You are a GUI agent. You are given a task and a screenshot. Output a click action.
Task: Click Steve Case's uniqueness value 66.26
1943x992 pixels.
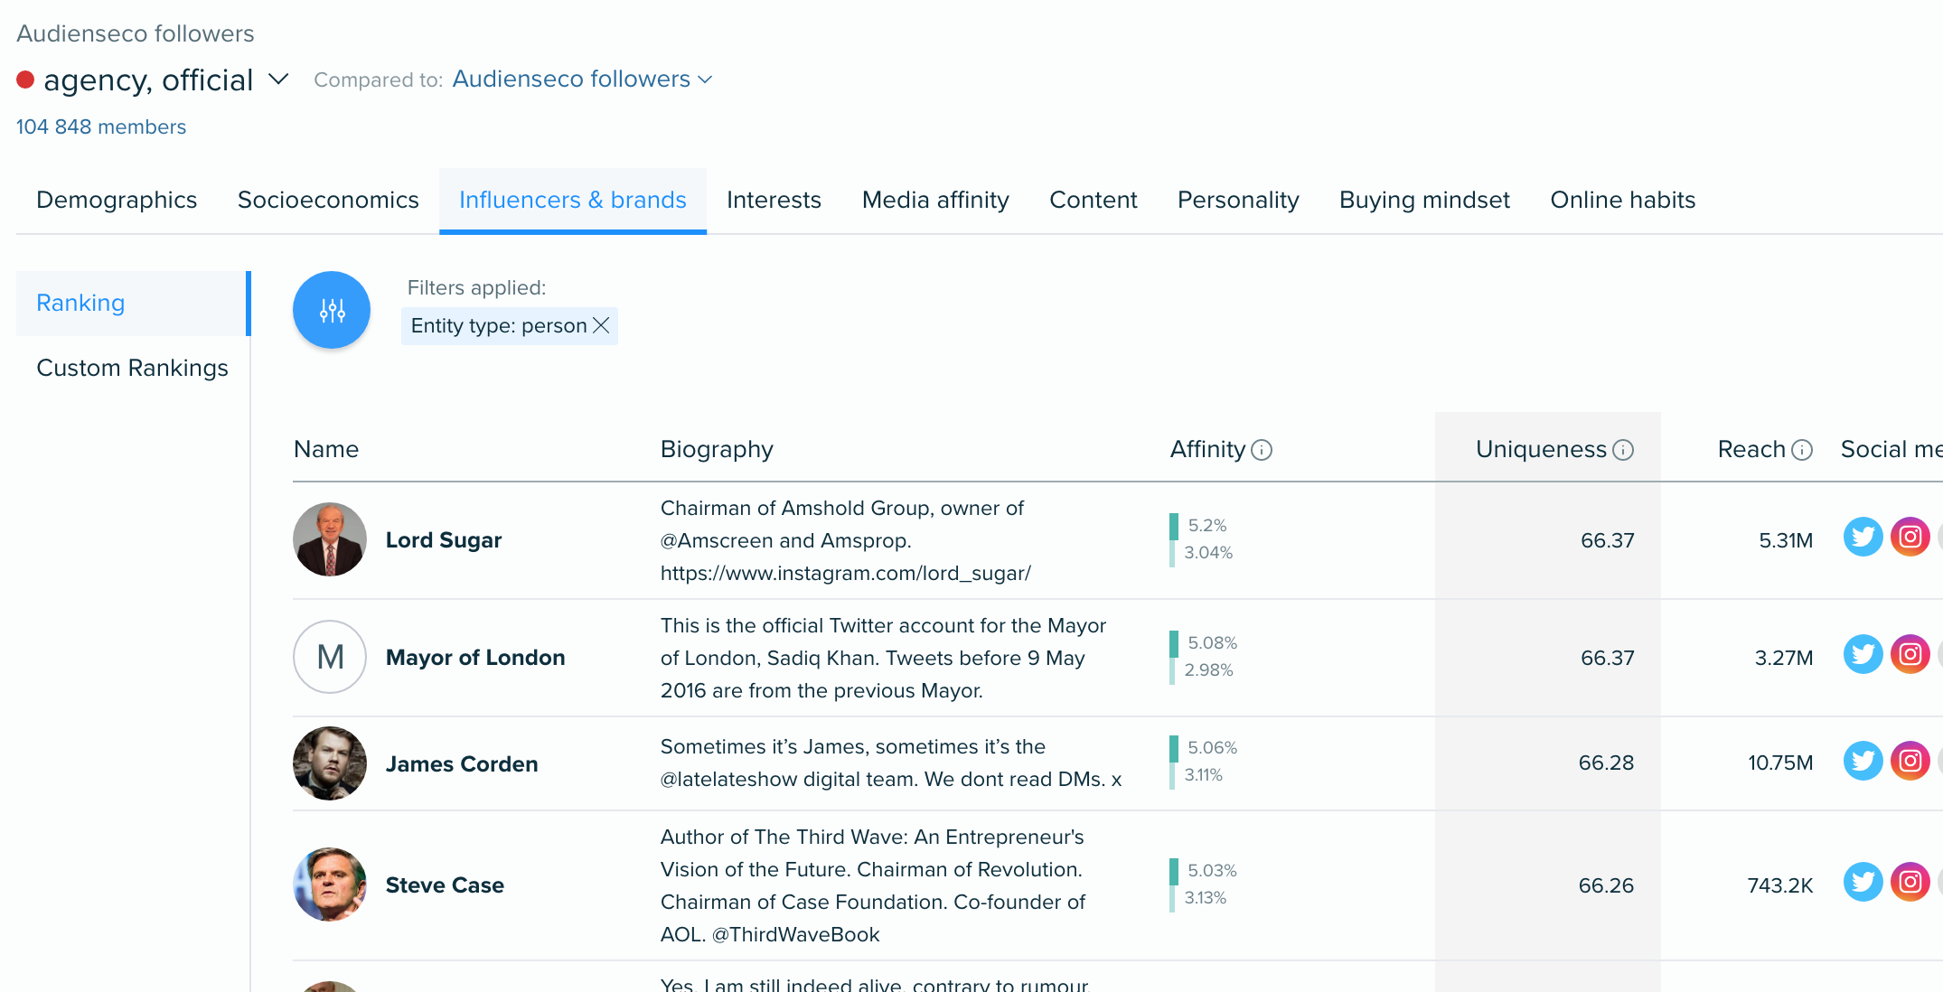(x=1606, y=886)
